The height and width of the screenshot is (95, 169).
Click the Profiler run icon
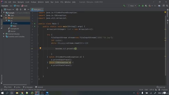[x=150, y=6]
